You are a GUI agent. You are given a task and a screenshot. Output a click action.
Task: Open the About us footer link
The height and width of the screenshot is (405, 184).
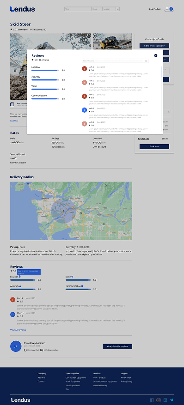(x=42, y=378)
